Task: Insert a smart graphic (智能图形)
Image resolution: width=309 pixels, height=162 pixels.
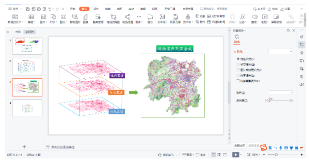Action: click(75, 19)
